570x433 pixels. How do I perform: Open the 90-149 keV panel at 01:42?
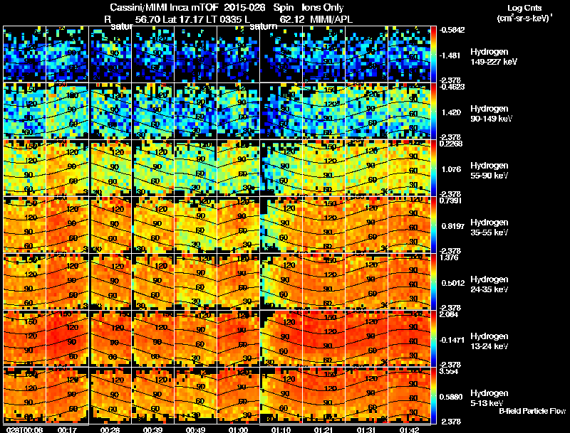tap(409, 111)
